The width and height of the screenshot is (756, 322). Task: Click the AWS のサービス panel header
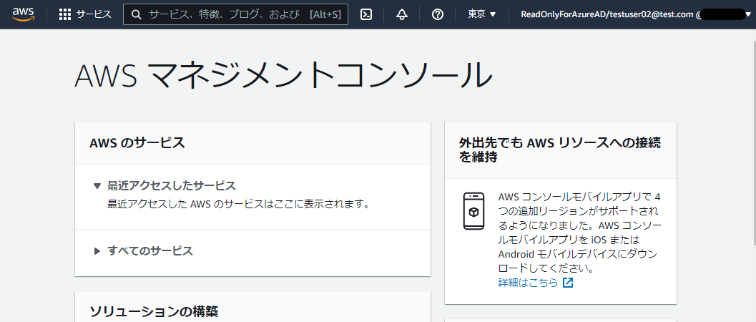point(252,143)
